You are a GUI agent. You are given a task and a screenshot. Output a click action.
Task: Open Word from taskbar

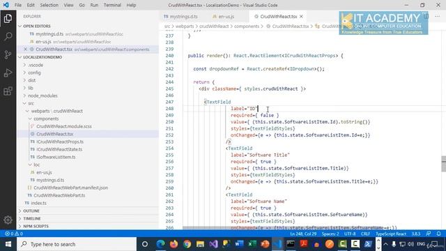[239, 244]
